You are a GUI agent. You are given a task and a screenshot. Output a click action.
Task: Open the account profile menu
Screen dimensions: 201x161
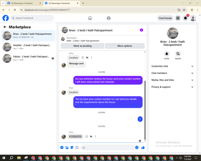point(193,18)
